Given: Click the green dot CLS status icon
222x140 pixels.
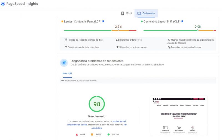Looking at the screenshot, I should pyautogui.click(x=142, y=22).
